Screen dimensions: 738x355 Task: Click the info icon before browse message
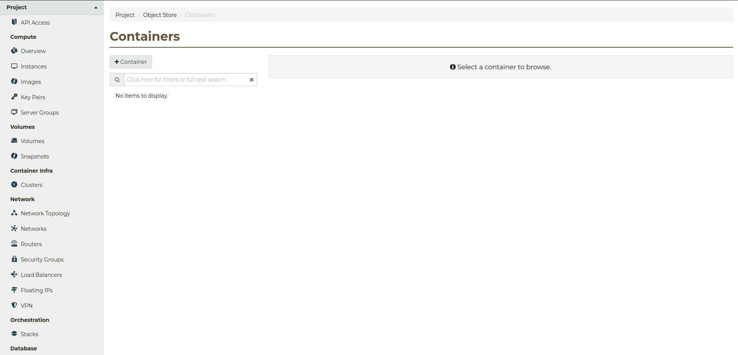pyautogui.click(x=452, y=67)
